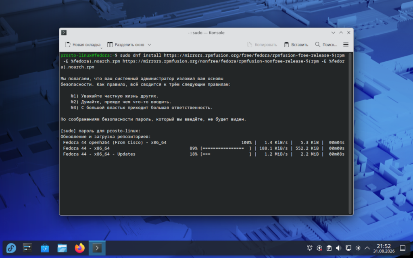
Task: Open the Новая вкладка dropdown arrow
Action: click(x=101, y=48)
